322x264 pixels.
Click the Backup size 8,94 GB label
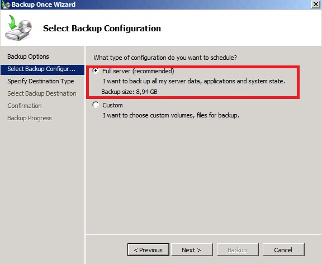click(129, 92)
